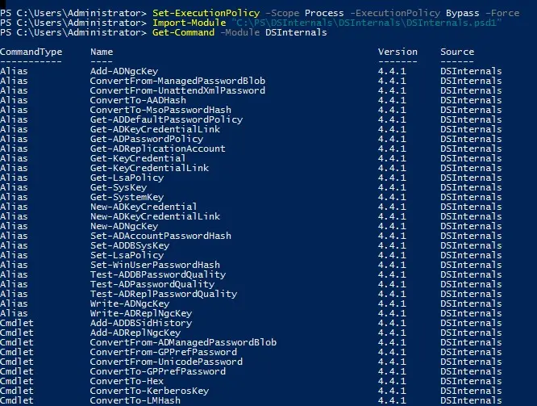Click the New-ADKeyCredentialLink name
Image resolution: width=537 pixels, height=406 pixels.
[x=155, y=216]
